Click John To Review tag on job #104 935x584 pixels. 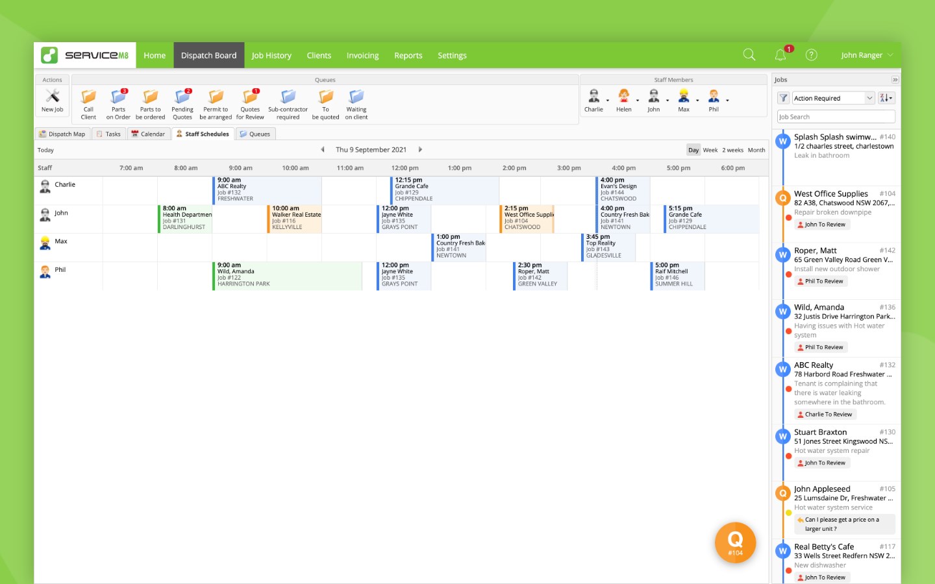coord(822,225)
